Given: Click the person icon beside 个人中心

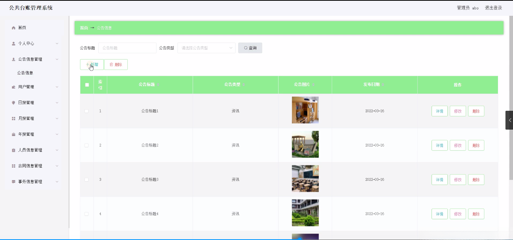Looking at the screenshot, I should click(14, 44).
